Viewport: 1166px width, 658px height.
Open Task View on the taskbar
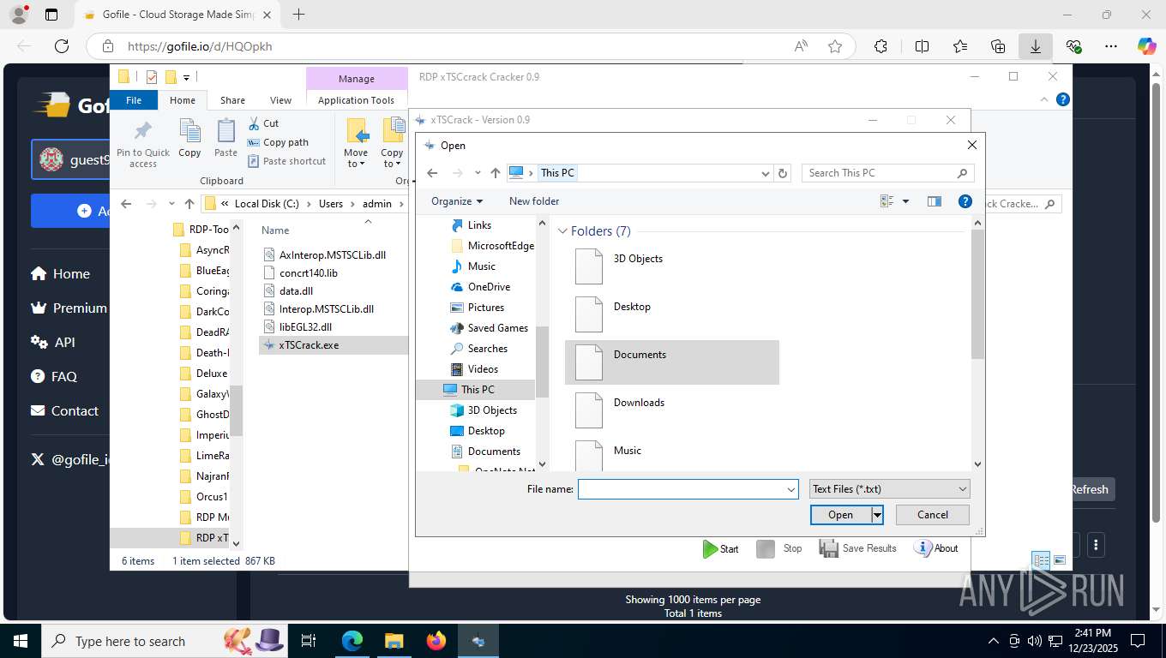(x=309, y=641)
